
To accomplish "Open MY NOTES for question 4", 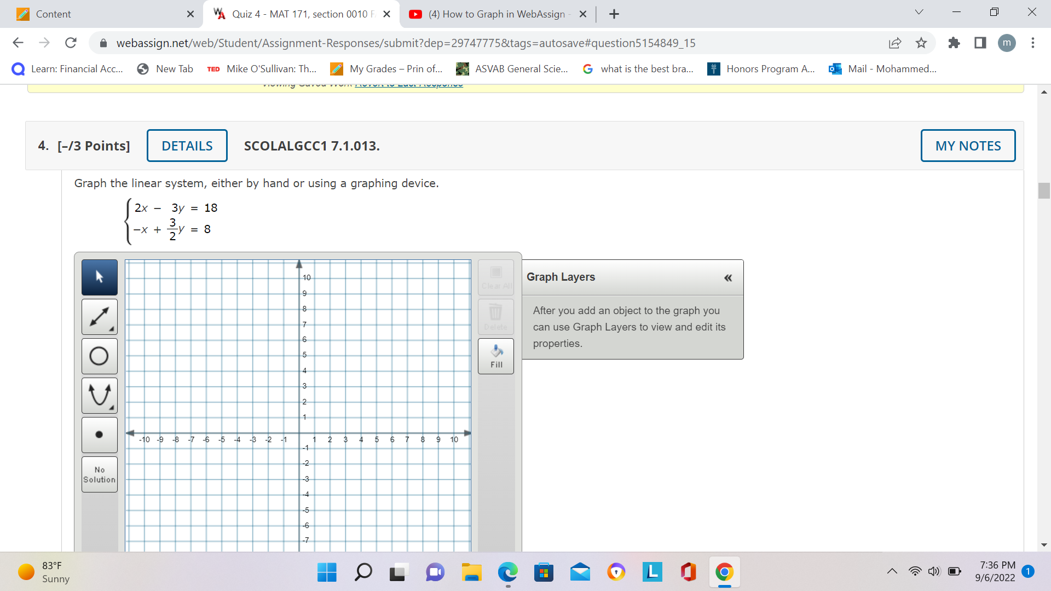I will click(968, 146).
